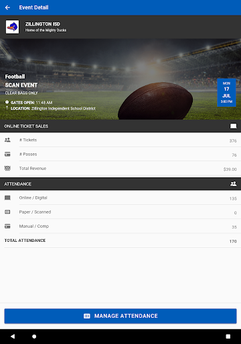Tap the Android back navigation button
This screenshot has width=241, height=344.
(13, 337)
